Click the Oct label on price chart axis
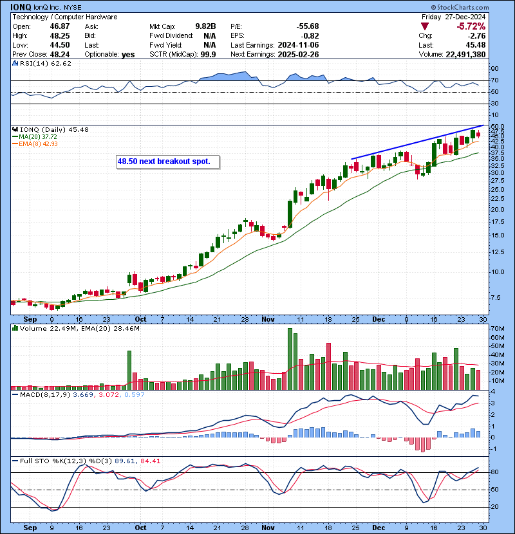515x534 pixels. click(x=140, y=320)
